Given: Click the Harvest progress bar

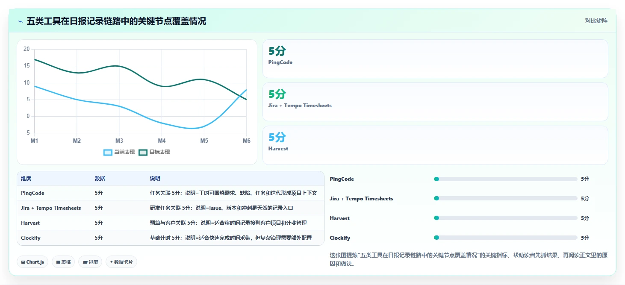Looking at the screenshot, I should coord(505,218).
